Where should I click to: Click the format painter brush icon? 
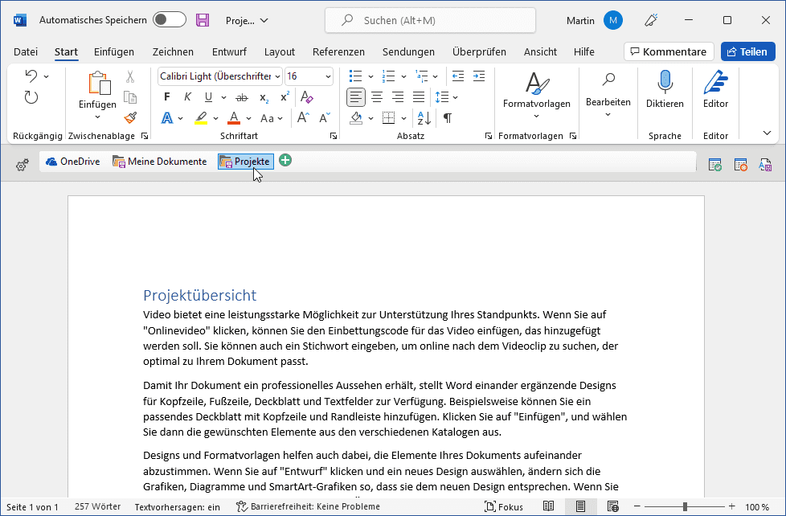click(x=130, y=117)
